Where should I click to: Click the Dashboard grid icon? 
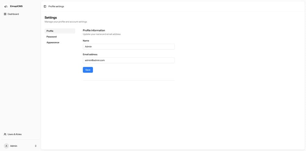(x=5, y=14)
